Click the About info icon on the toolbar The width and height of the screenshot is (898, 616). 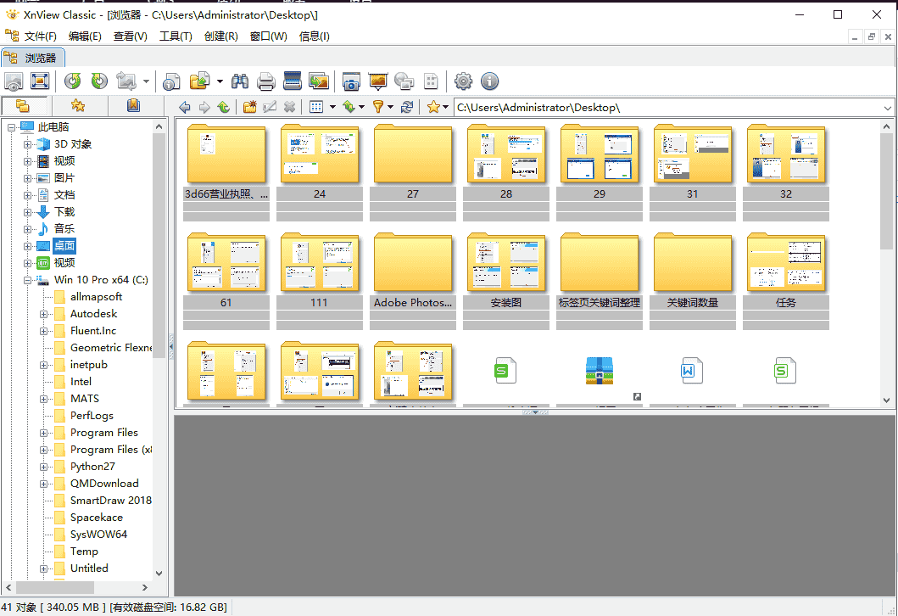(x=489, y=81)
